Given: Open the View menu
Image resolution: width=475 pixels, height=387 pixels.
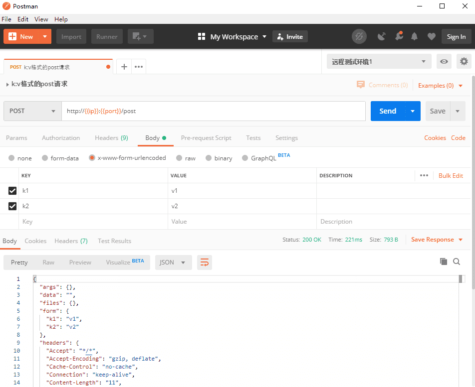Looking at the screenshot, I should coord(41,19).
